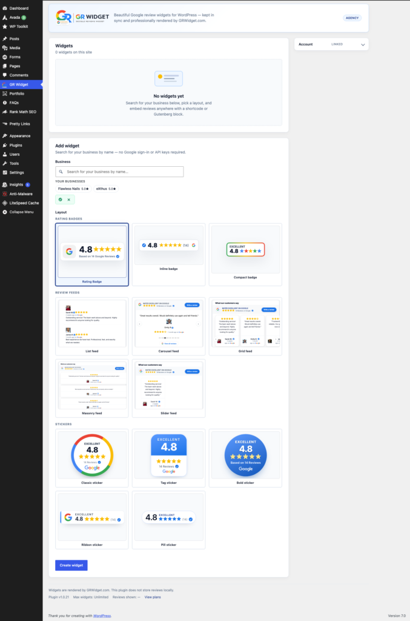This screenshot has width=410, height=621.
Task: Click the GR Widget colored G icon
Action: [x=5, y=84]
